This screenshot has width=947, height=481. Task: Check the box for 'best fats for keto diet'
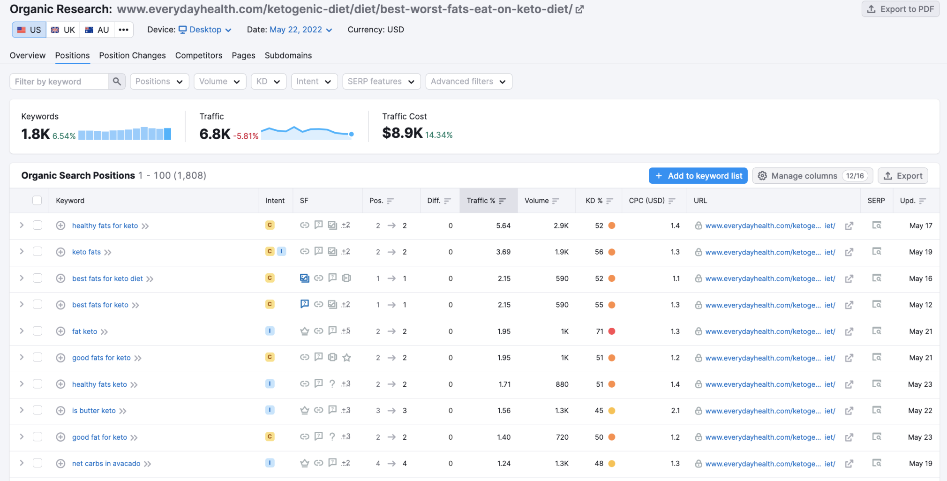pos(38,278)
